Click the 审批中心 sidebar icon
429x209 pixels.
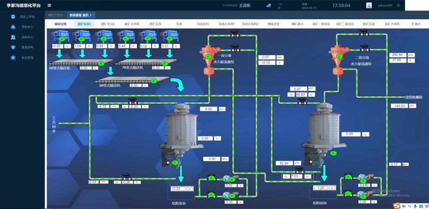[13, 27]
